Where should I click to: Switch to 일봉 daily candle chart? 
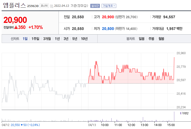coord(141,39)
